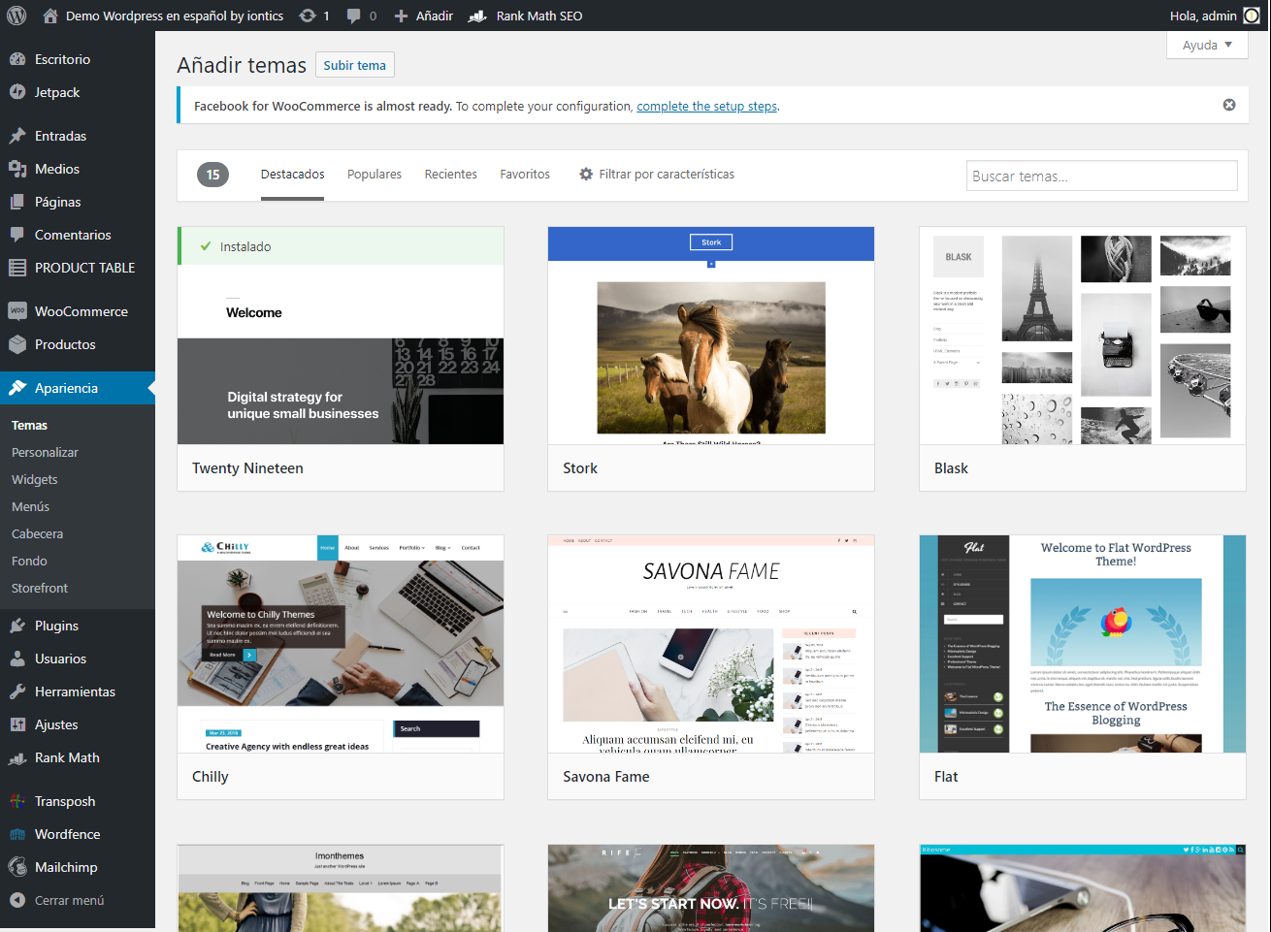The image size is (1271, 932).
Task: Click the Comentarios bubble icon in the sidebar
Action: coord(17,235)
